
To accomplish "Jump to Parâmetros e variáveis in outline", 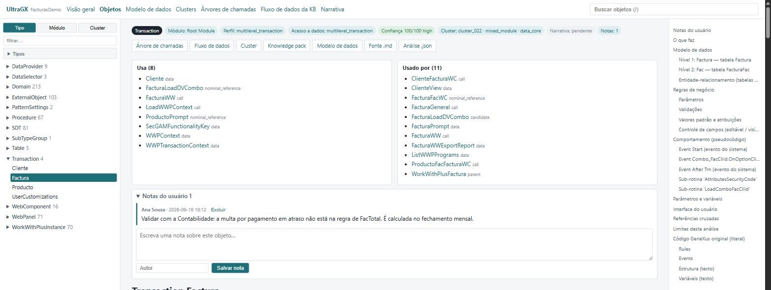I will click(x=698, y=199).
